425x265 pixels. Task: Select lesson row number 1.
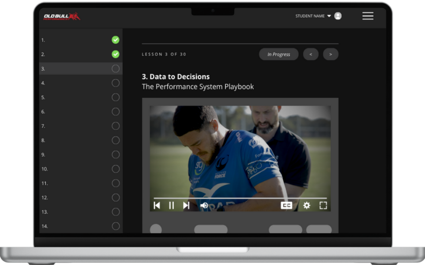click(x=81, y=40)
